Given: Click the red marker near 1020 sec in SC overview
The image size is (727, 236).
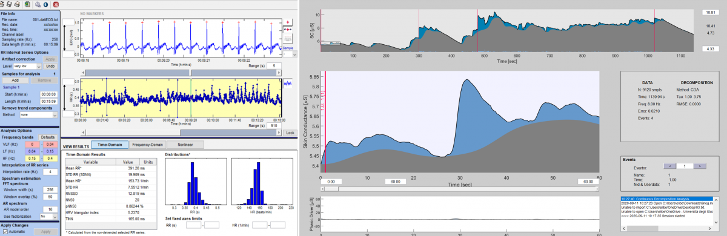Looking at the screenshot, I should (x=654, y=31).
